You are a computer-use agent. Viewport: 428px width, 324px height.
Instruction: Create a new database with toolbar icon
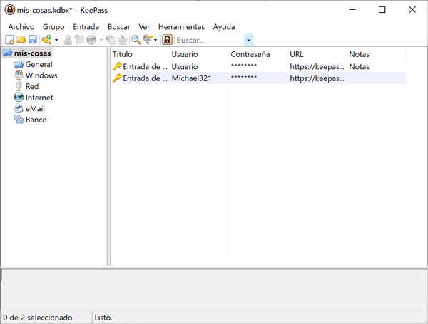[x=9, y=40]
